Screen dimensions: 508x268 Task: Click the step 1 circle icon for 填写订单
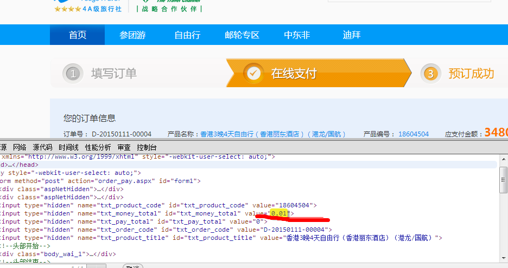(x=73, y=74)
